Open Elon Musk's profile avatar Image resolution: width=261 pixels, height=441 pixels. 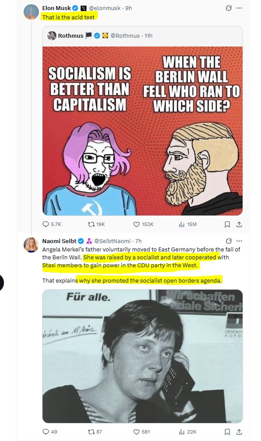(x=31, y=12)
